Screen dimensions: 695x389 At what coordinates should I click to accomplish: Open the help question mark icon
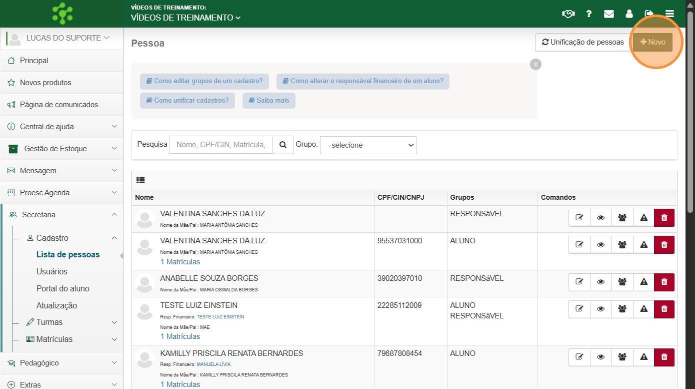(x=589, y=14)
